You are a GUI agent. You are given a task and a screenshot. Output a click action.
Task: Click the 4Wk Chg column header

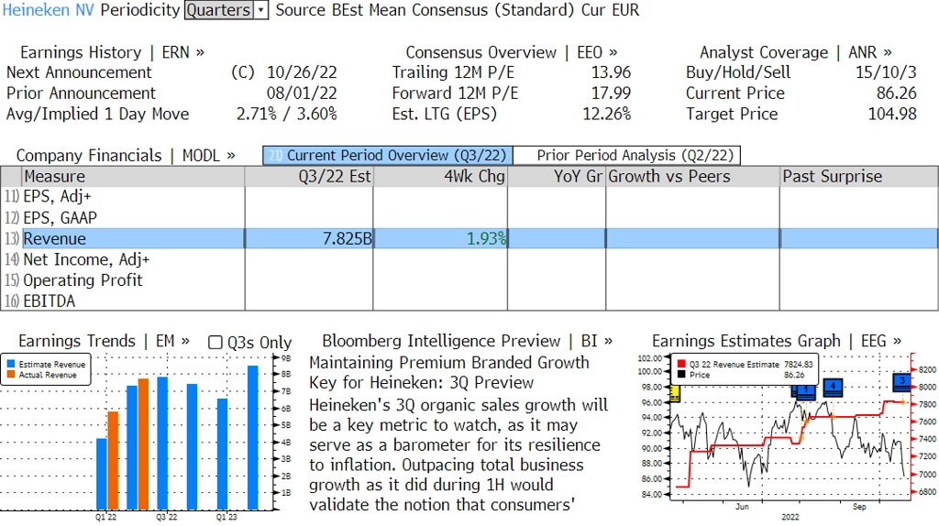440,177
